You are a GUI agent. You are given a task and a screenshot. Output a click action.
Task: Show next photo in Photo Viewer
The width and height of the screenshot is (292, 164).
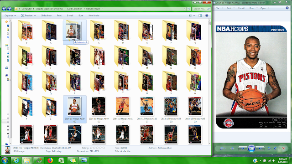[x=260, y=149]
